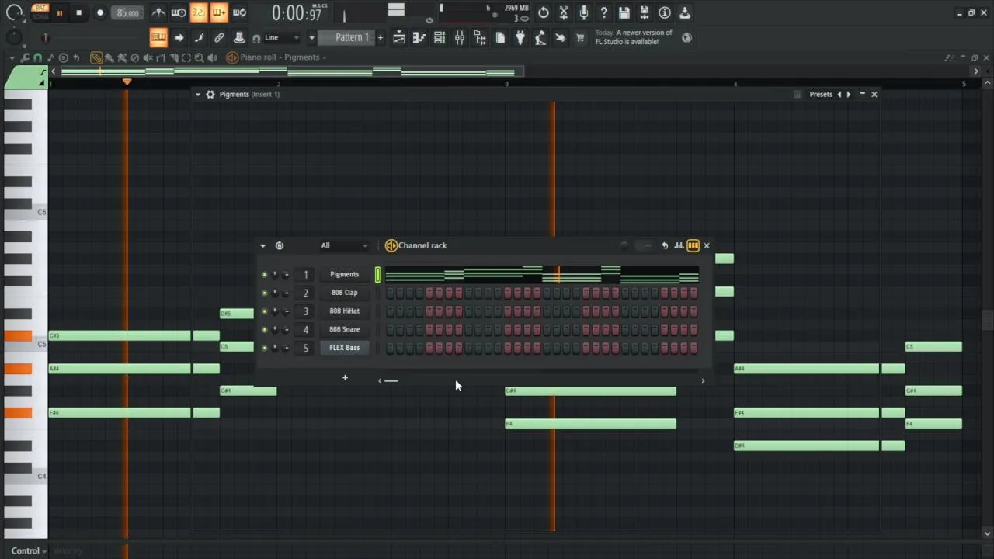Open the Piano roll - Pigments target dropdown
994x559 pixels.
[283, 57]
